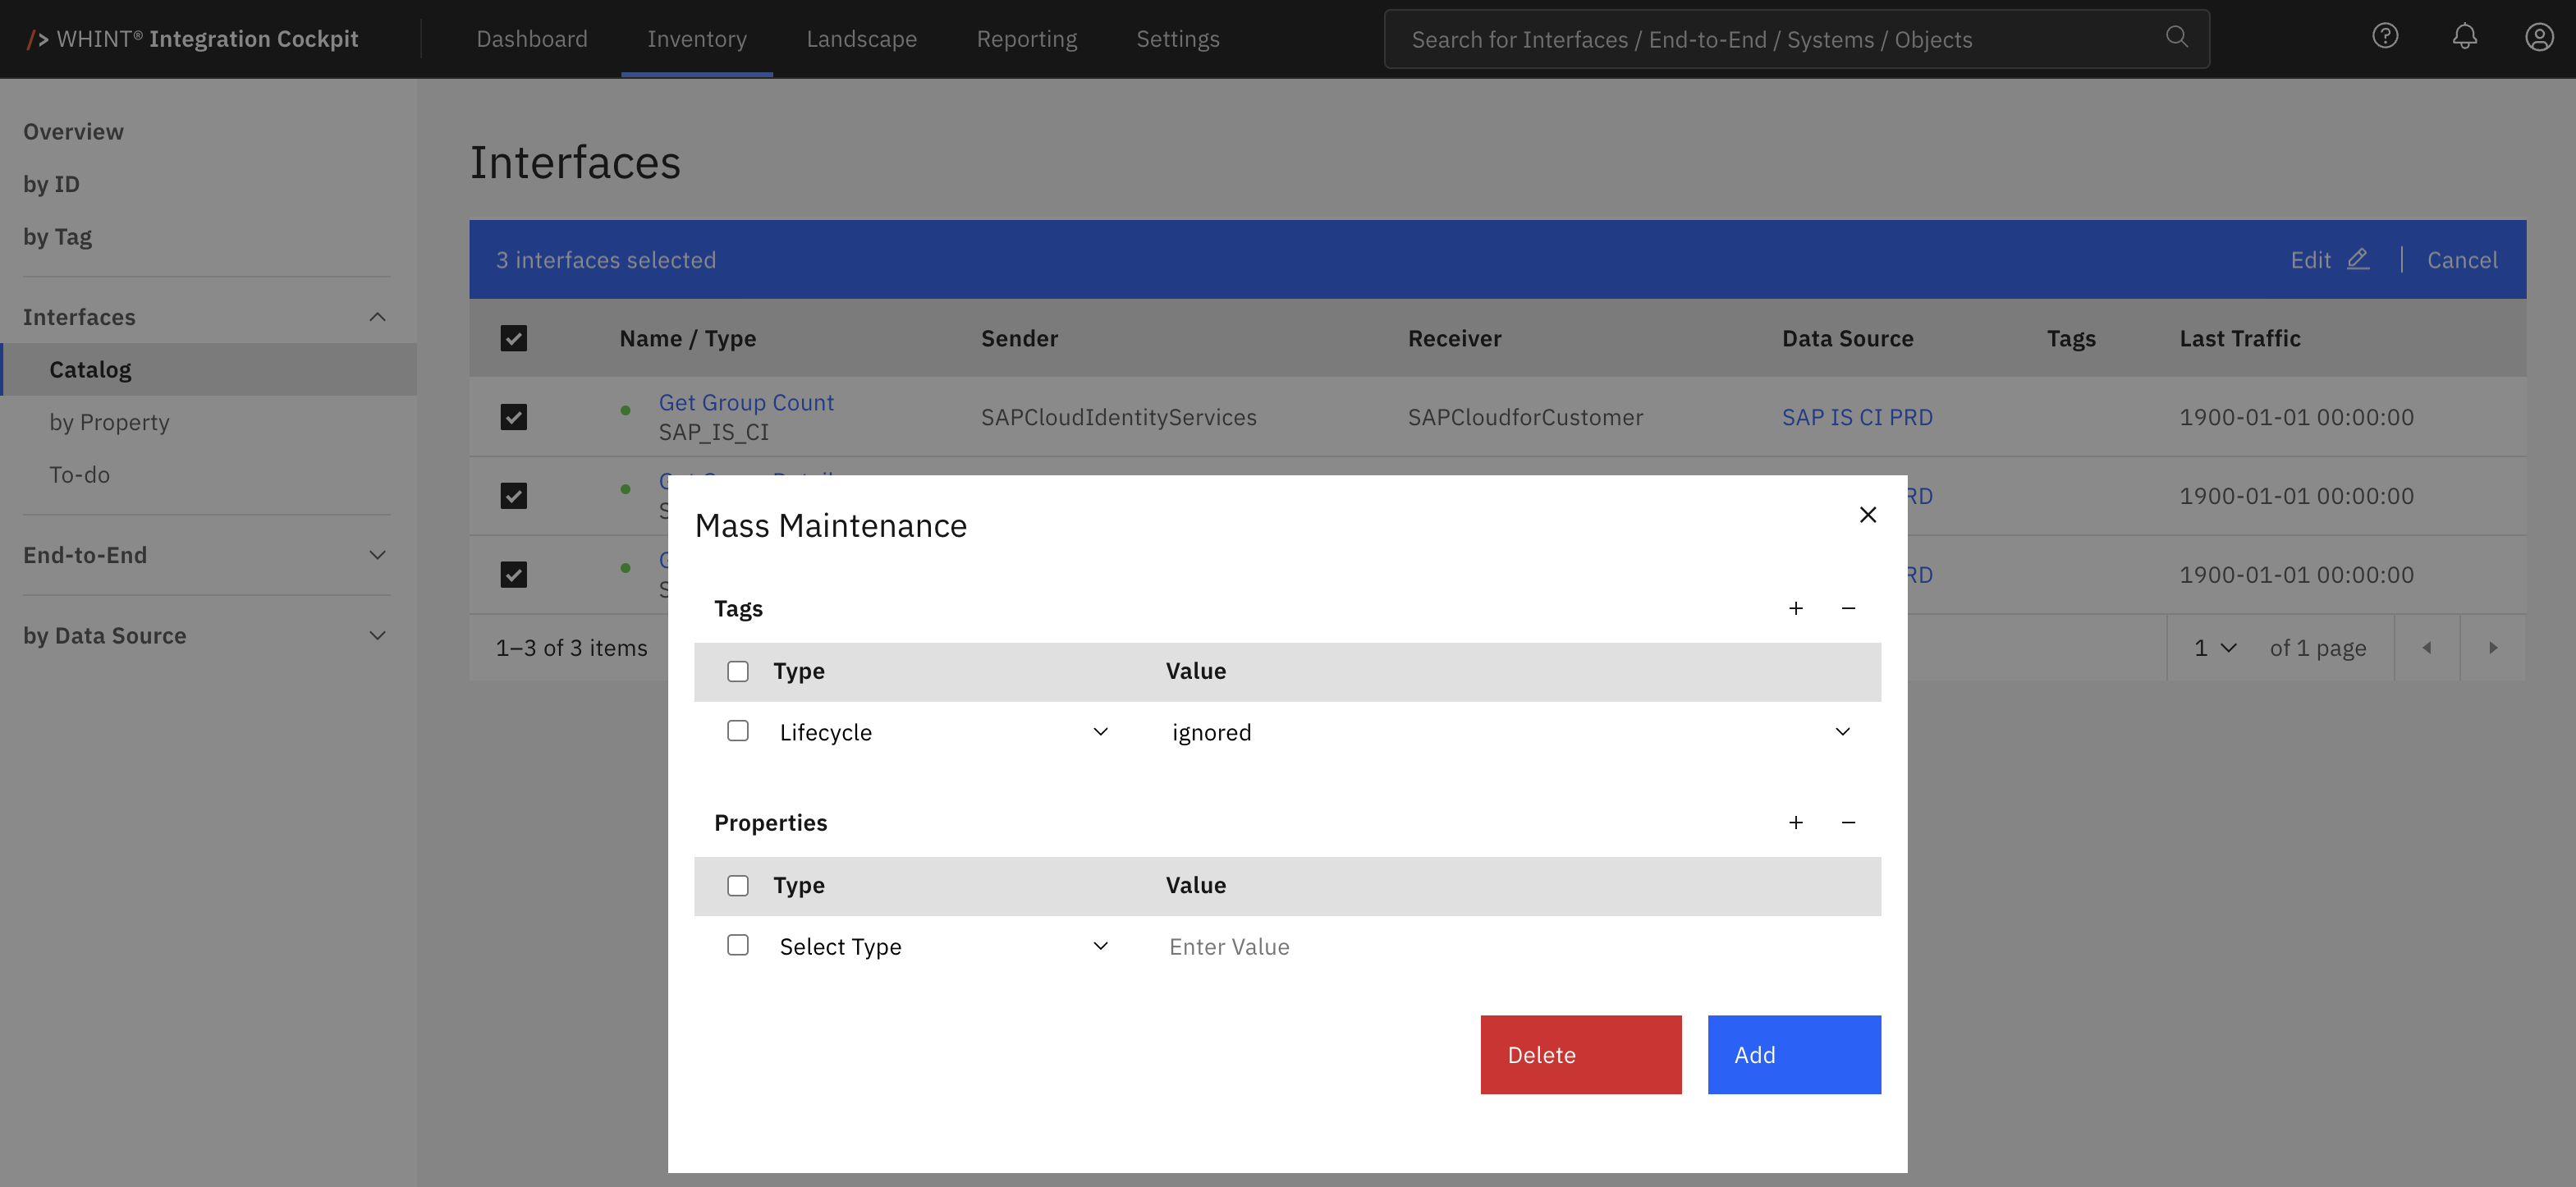This screenshot has height=1187, width=2576.
Task: Switch to the Landscape tab
Action: pyautogui.click(x=861, y=39)
